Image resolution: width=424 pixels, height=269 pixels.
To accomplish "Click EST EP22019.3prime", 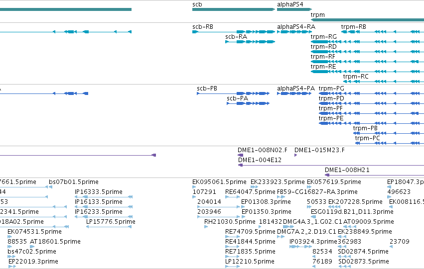I will pyautogui.click(x=12, y=267).
